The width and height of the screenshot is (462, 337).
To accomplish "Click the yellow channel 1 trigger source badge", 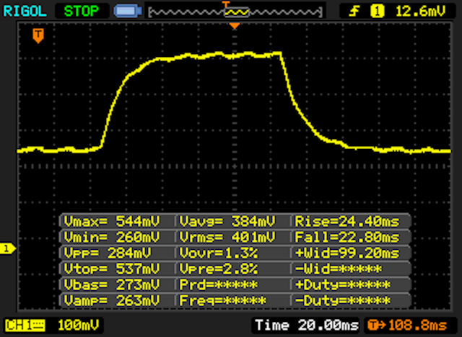I will click(x=377, y=12).
